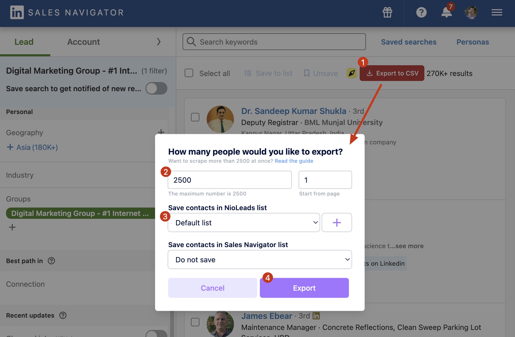Image resolution: width=515 pixels, height=337 pixels.
Task: Open James Ebear profile
Action: tap(266, 316)
